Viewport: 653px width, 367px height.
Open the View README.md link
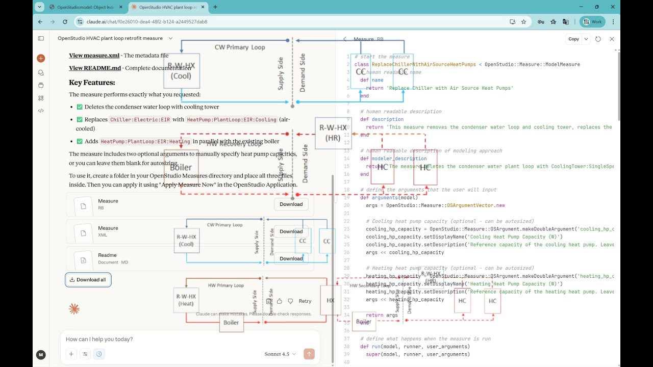pos(95,68)
